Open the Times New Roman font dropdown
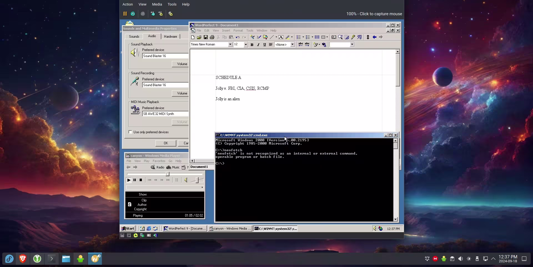The height and width of the screenshot is (267, 533). coord(230,45)
